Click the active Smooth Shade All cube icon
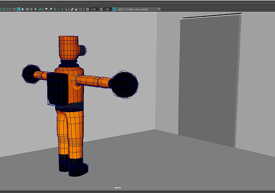This screenshot has width=275, height=193. (18, 9)
